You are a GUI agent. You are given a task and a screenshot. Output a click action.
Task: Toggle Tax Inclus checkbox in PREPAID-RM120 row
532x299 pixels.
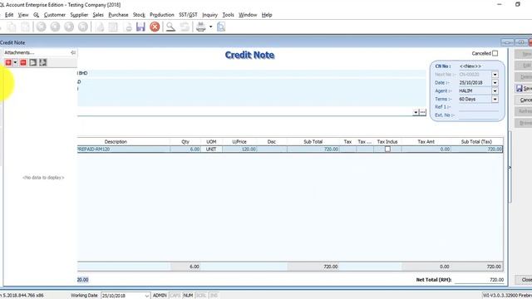pyautogui.click(x=387, y=149)
